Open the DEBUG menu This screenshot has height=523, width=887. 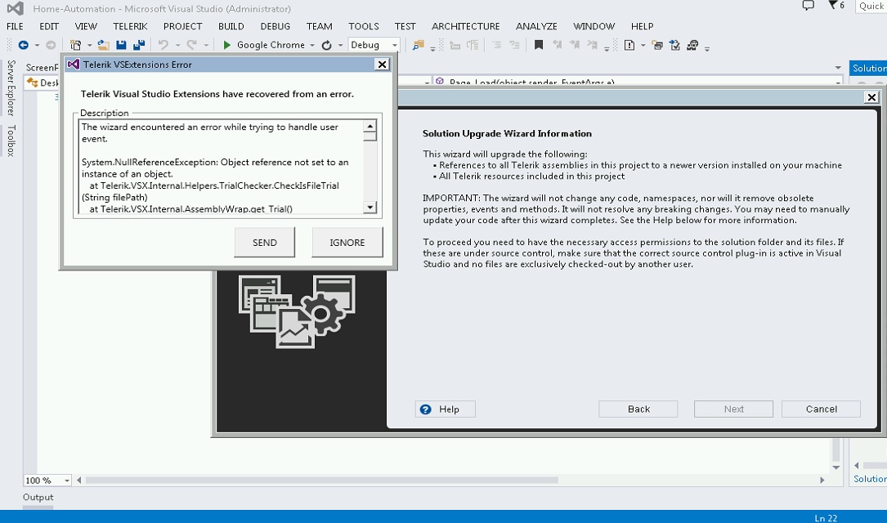click(x=275, y=27)
